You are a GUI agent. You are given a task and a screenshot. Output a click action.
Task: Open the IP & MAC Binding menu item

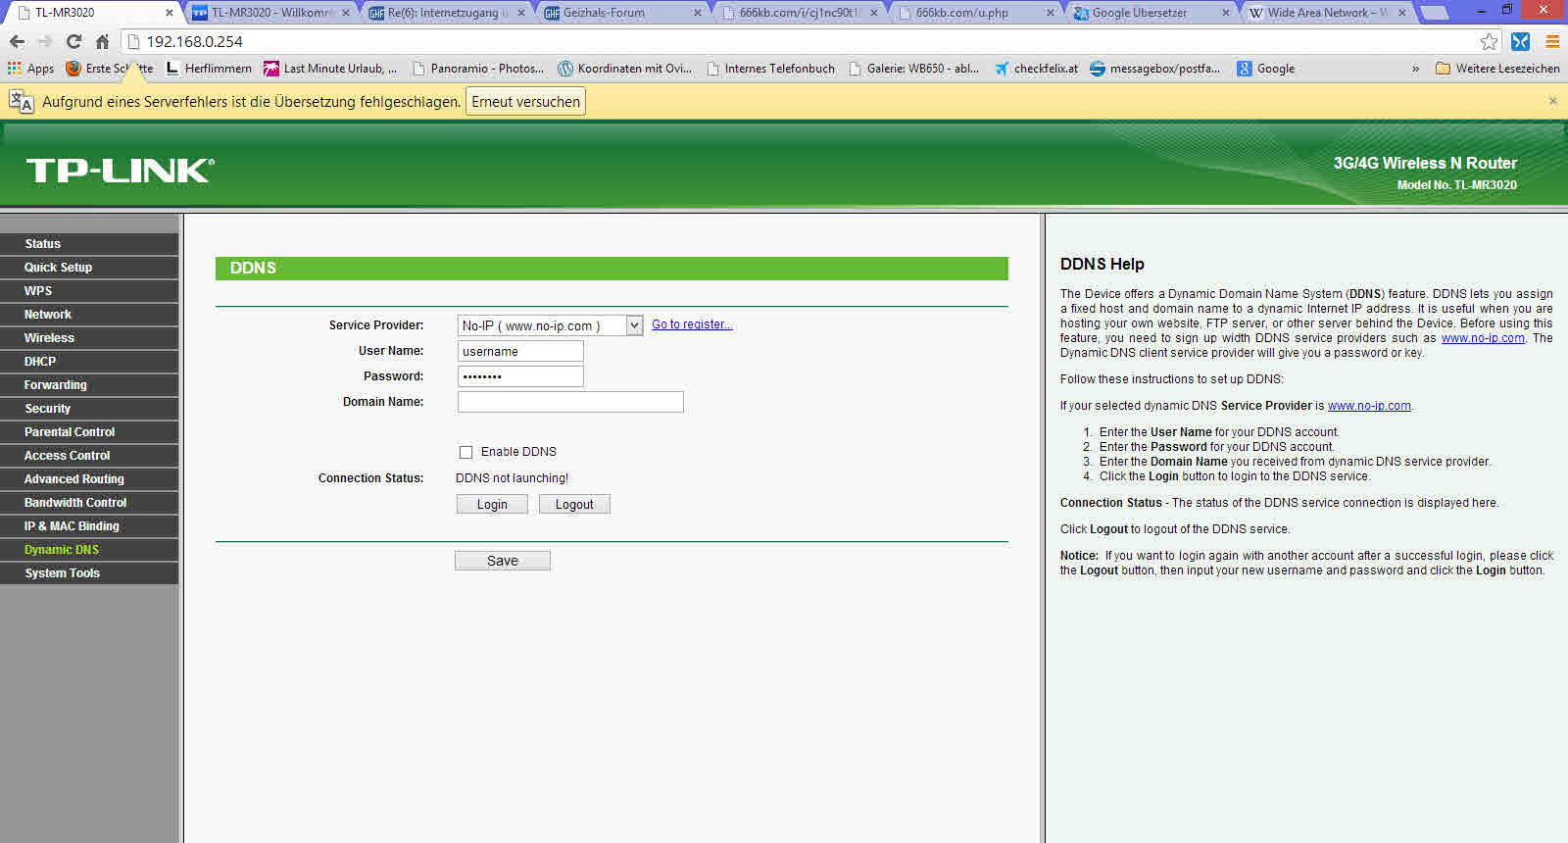click(89, 526)
